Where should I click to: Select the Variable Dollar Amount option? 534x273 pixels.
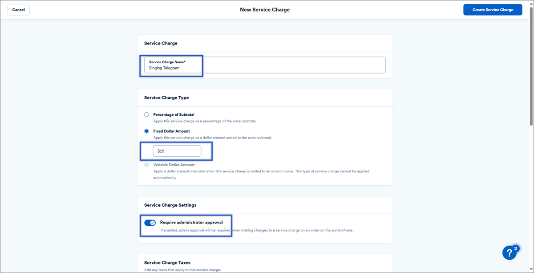click(146, 164)
